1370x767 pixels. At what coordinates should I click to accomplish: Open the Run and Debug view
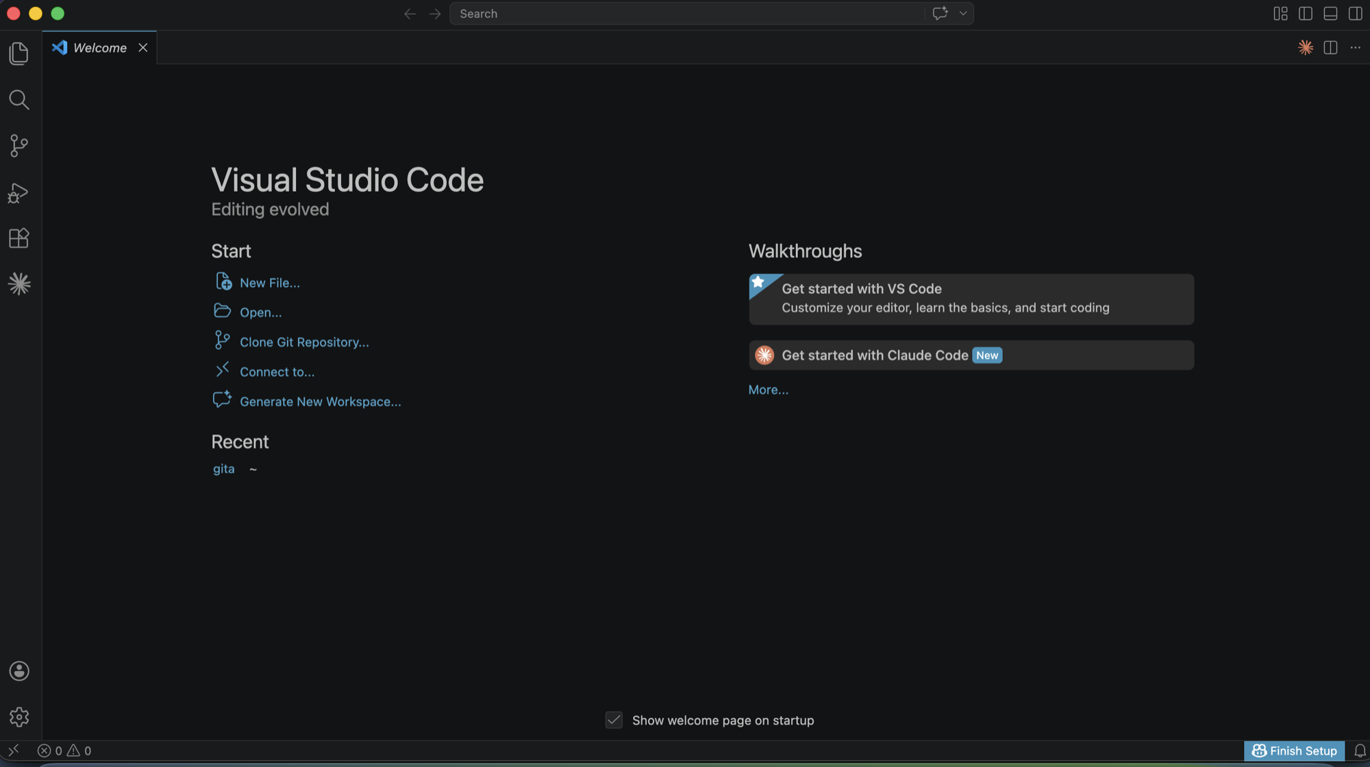(19, 193)
